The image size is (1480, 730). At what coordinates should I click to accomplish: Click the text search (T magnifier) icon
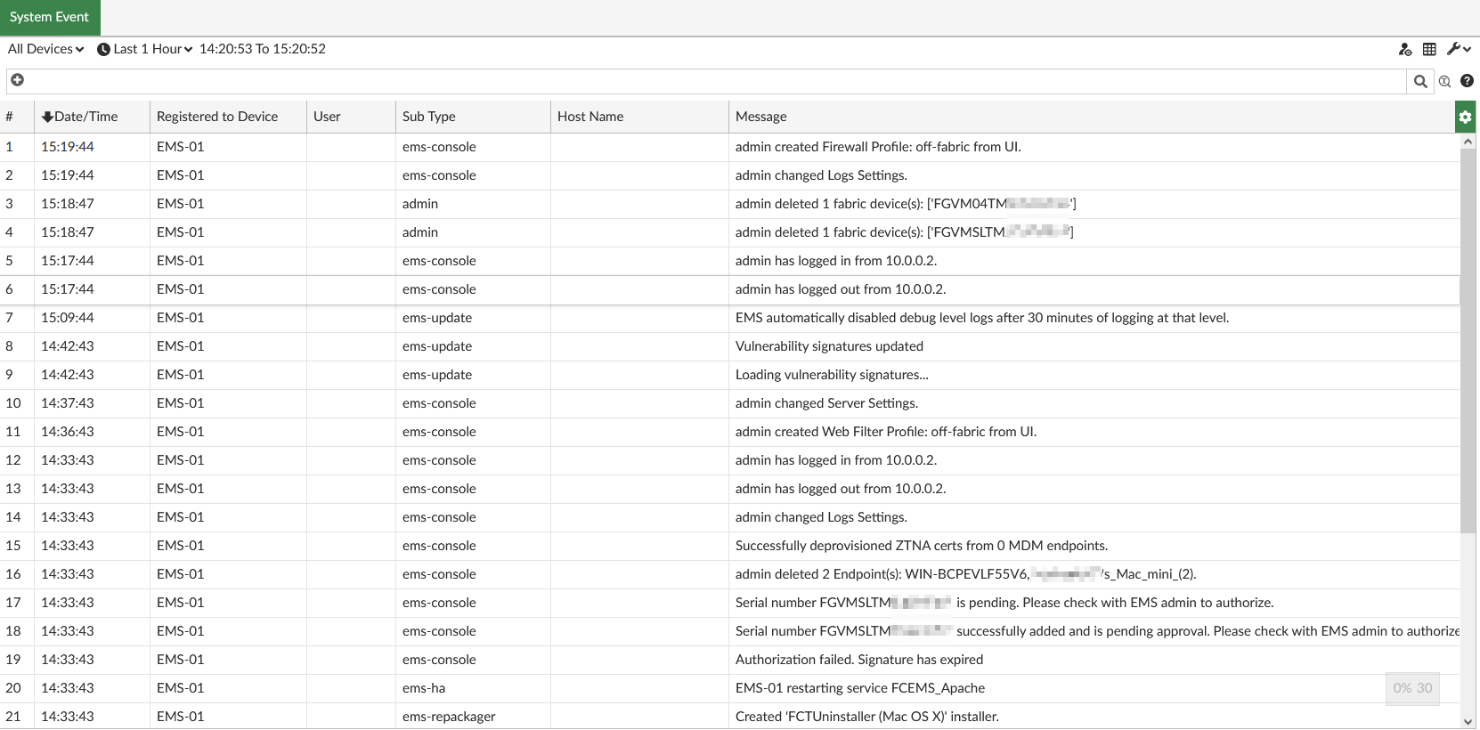pos(1444,82)
